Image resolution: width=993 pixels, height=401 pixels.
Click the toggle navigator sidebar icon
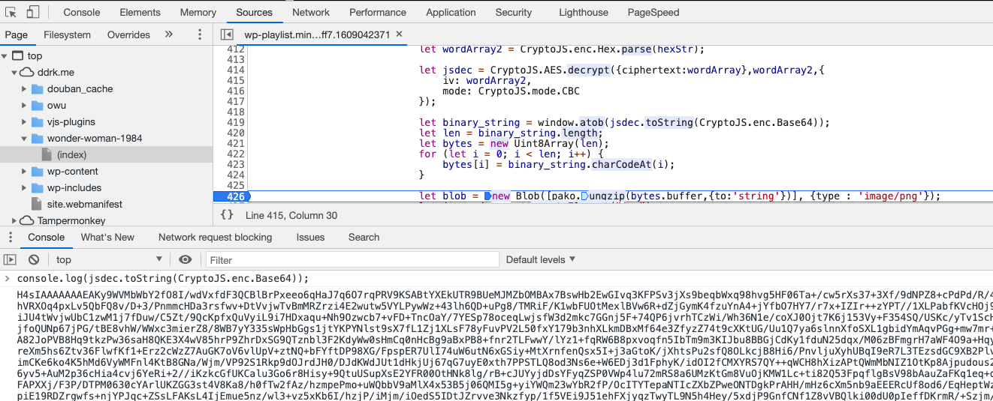pyautogui.click(x=226, y=34)
